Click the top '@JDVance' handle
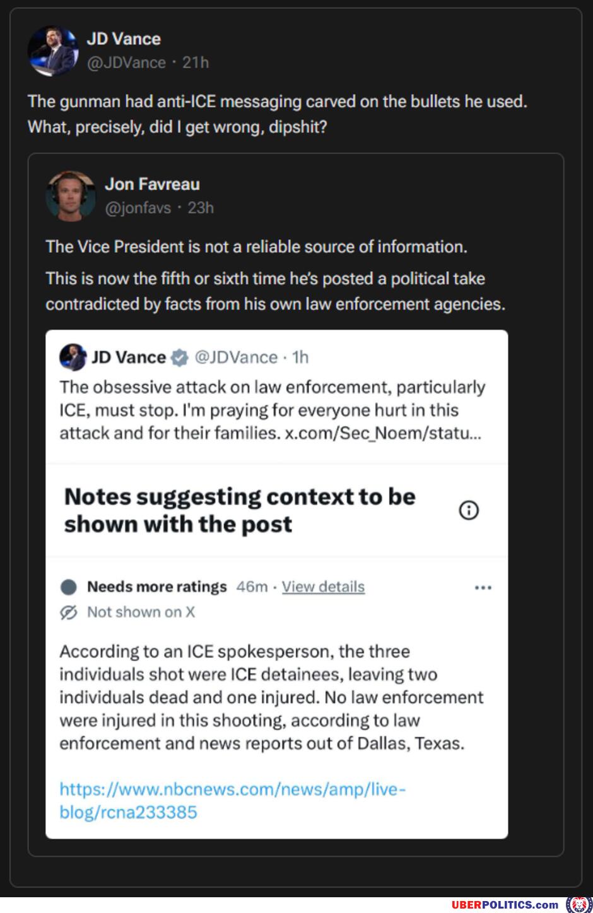Screen dimensions: 593x913 click(x=126, y=62)
